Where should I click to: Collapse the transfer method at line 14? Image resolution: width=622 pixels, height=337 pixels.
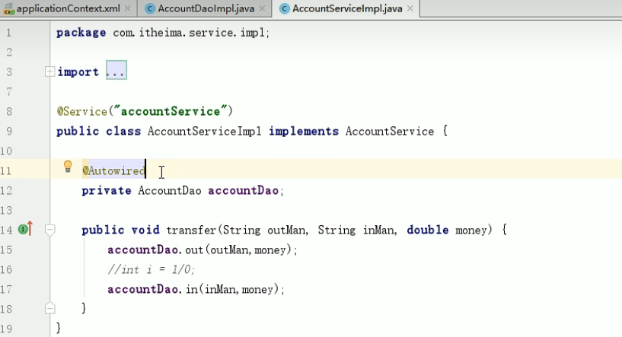point(49,230)
